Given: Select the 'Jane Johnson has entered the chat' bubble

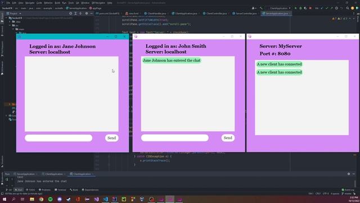Looking at the screenshot, I should (x=172, y=60).
